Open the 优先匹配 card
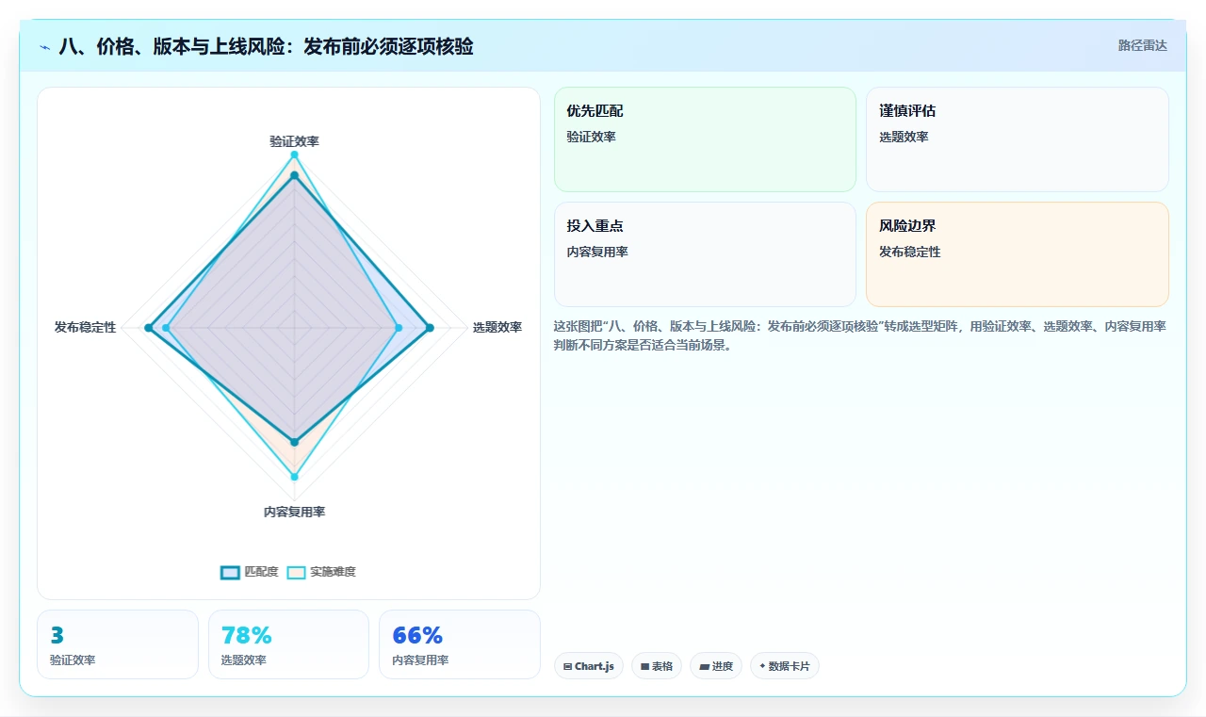 pos(705,139)
